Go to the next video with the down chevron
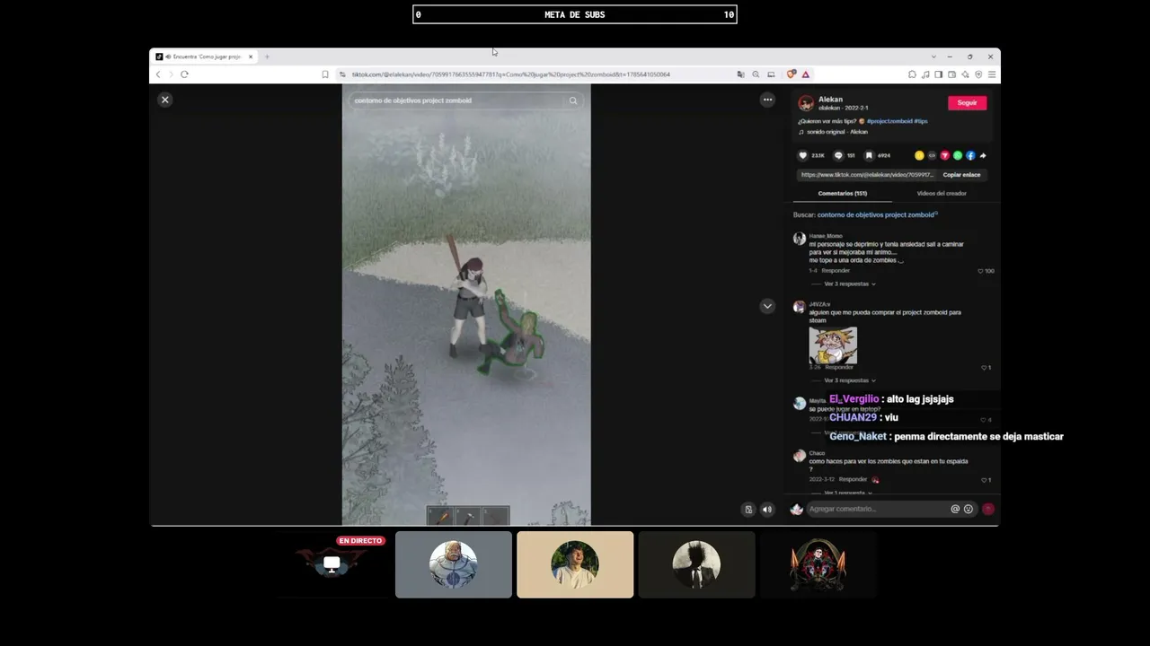Image resolution: width=1150 pixels, height=646 pixels. (767, 306)
